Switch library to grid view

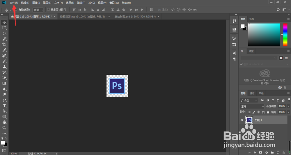[281, 58]
